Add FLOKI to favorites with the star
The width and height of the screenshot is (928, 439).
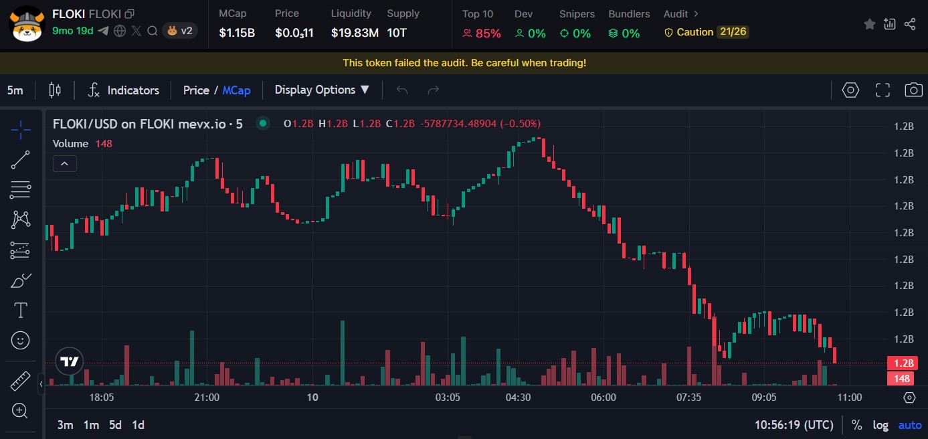869,24
